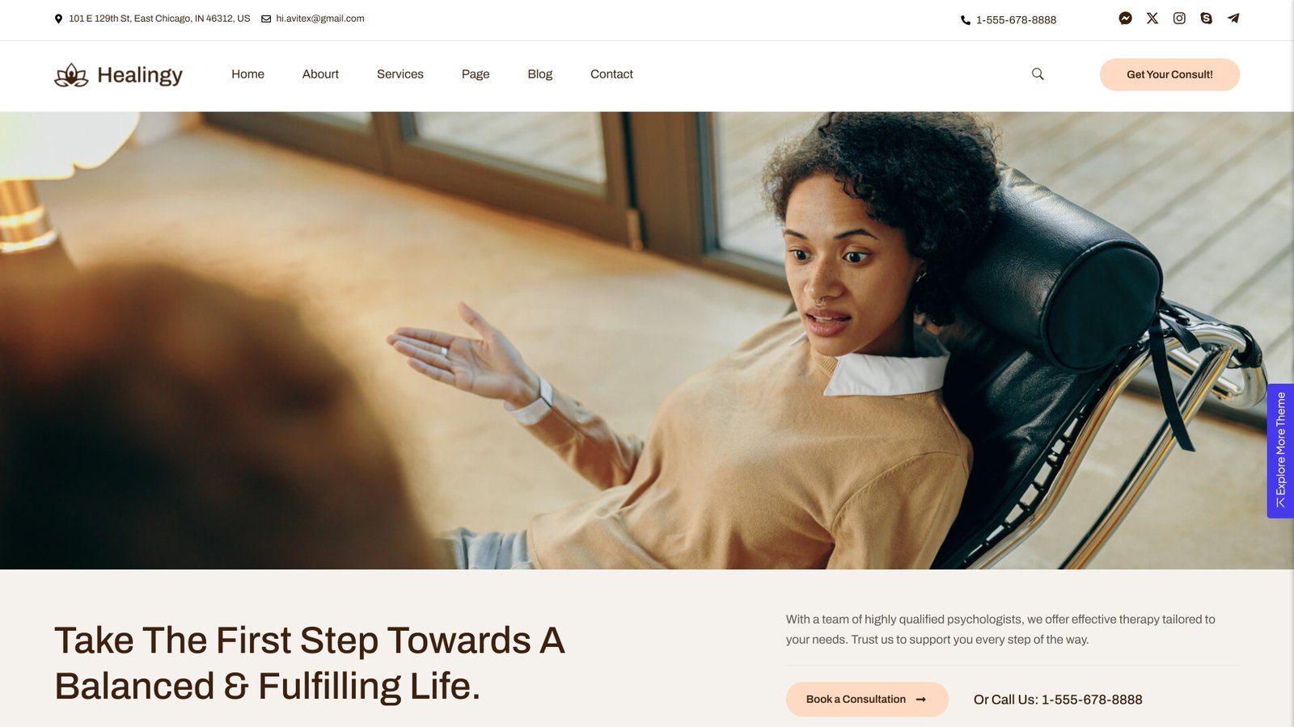The height and width of the screenshot is (727, 1294).
Task: Open the Skype social icon
Action: click(1206, 18)
